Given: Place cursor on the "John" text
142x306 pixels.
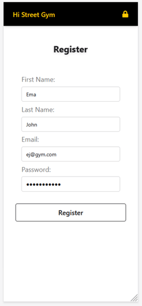Looking at the screenshot, I should tap(32, 125).
